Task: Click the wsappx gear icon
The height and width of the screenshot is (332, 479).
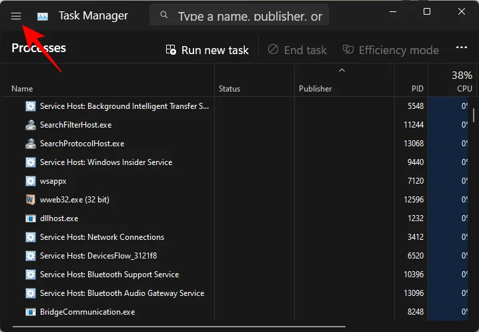Action: pos(30,181)
